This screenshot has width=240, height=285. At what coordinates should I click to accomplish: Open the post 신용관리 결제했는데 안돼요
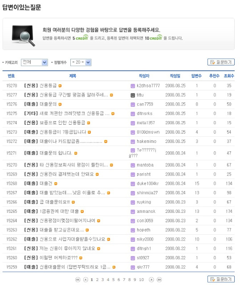coord(67,174)
